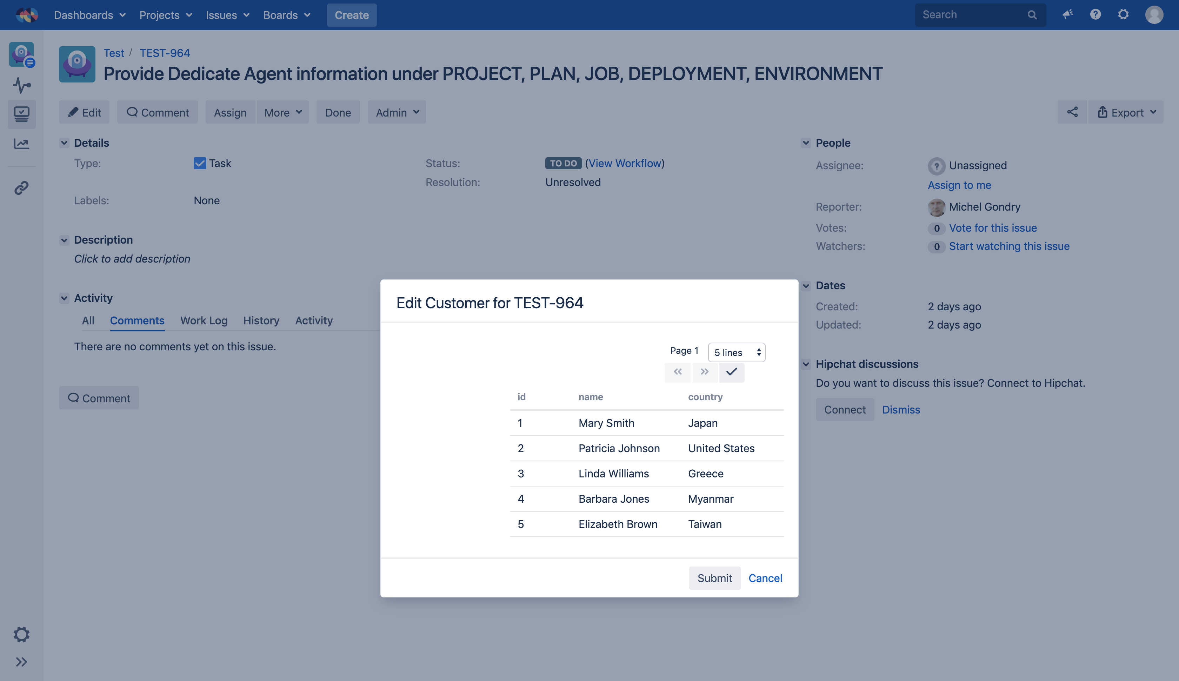Click the sidebar link shortcut icon
The image size is (1179, 681).
coord(21,188)
